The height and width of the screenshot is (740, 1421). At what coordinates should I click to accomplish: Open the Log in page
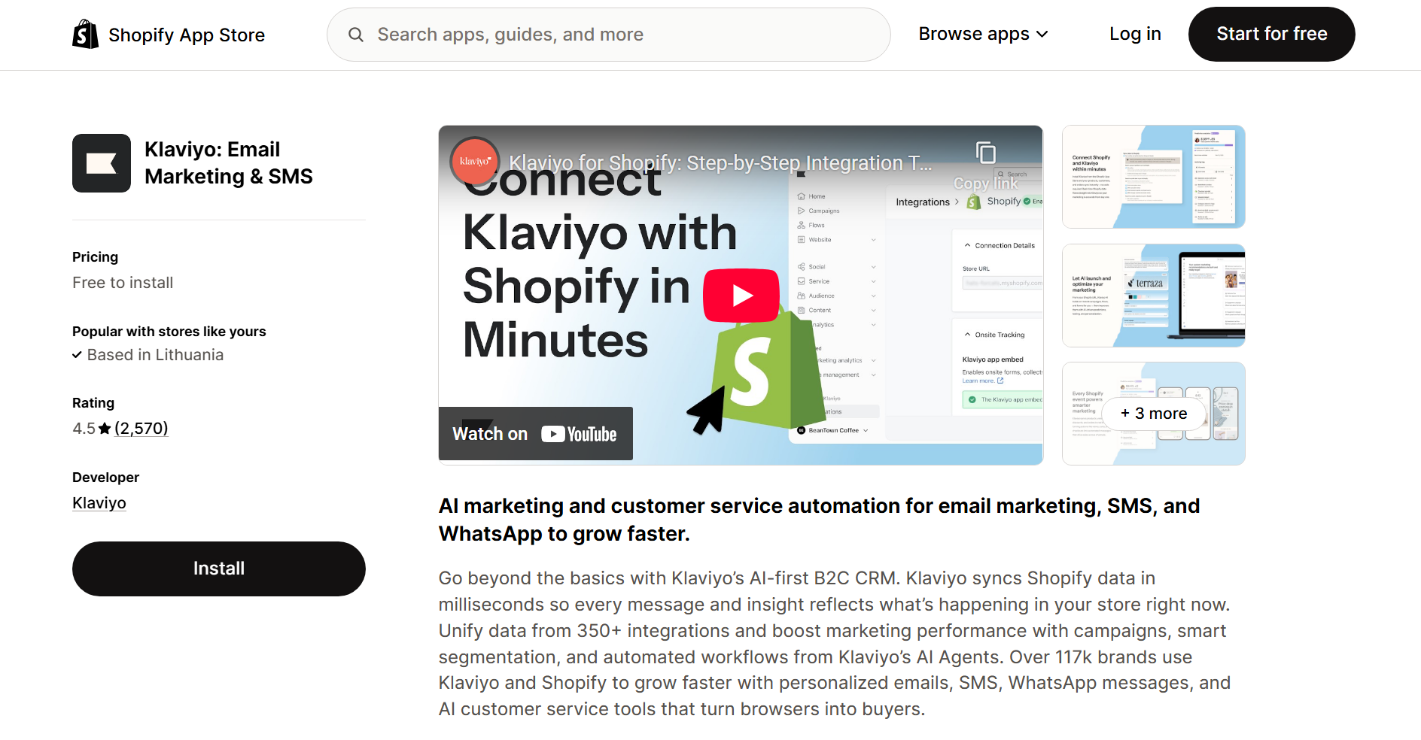pyautogui.click(x=1135, y=34)
